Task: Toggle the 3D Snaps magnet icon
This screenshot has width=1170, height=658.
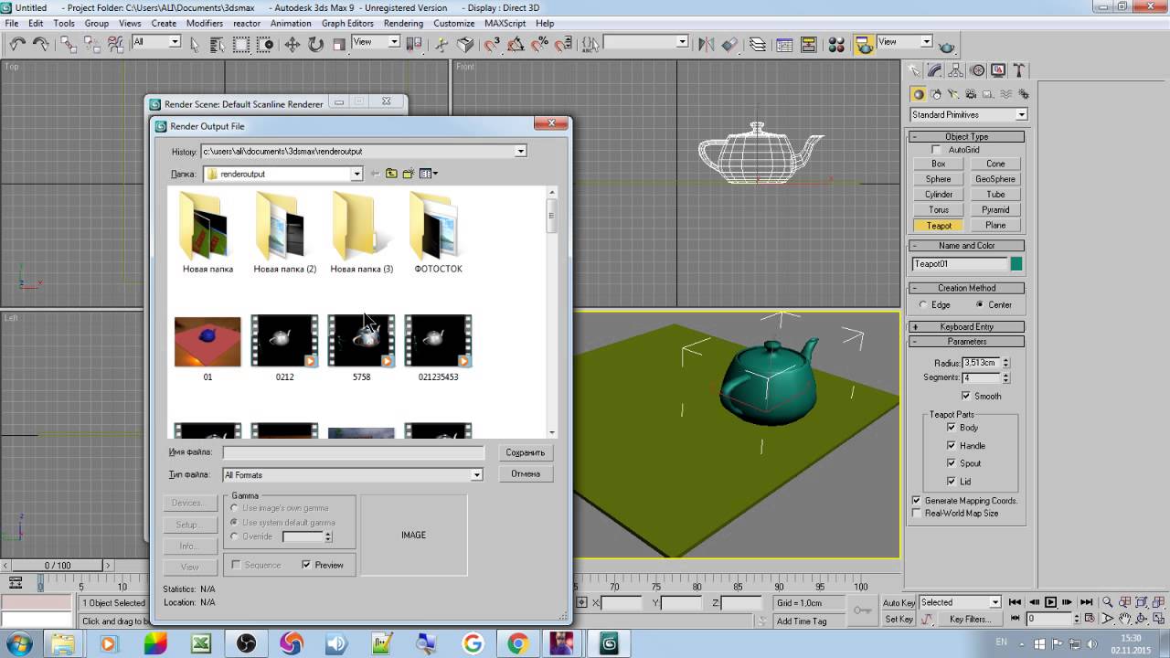Action: pos(492,44)
